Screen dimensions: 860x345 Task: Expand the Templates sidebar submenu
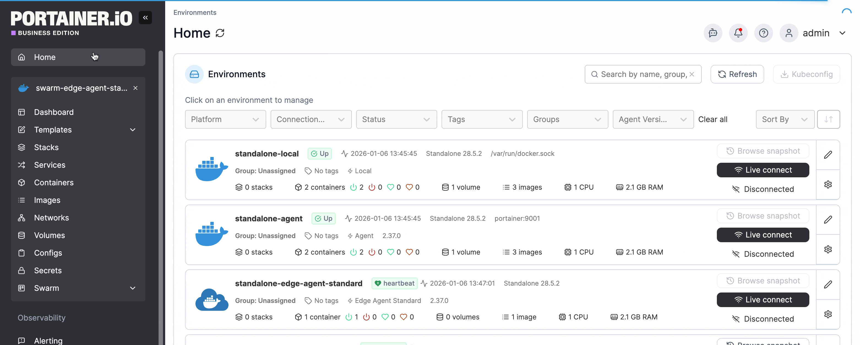[132, 130]
